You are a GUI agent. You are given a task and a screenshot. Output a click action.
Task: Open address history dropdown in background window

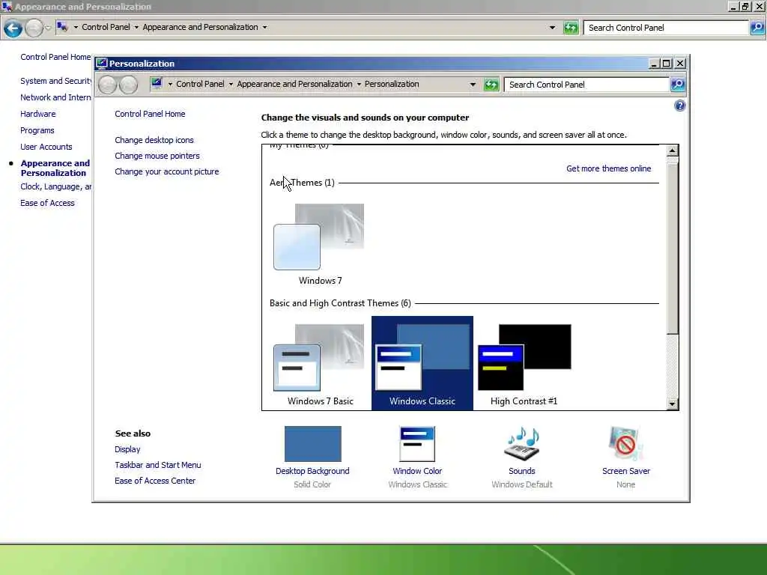552,28
